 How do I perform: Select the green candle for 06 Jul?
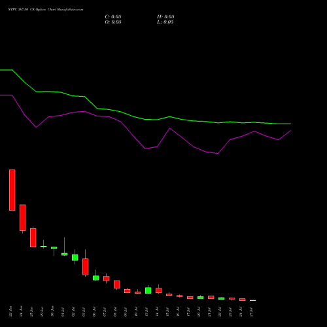pyautogui.click(x=96, y=278)
